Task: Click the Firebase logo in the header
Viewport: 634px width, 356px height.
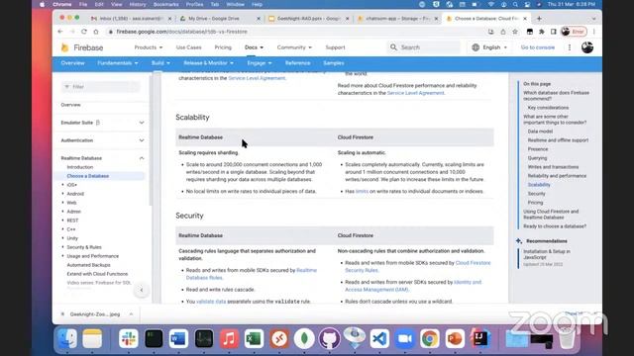Action: 82,47
